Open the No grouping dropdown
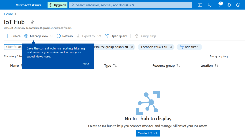The height and width of the screenshot is (140, 245). tap(226, 56)
